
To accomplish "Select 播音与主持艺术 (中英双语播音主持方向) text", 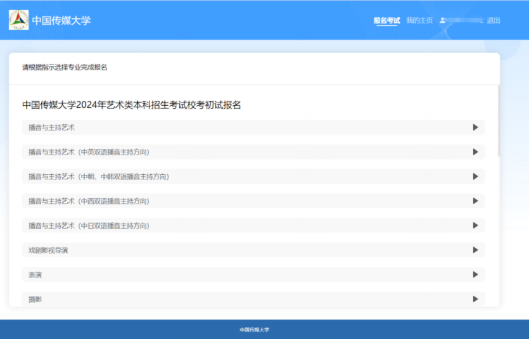I will pyautogui.click(x=89, y=152).
